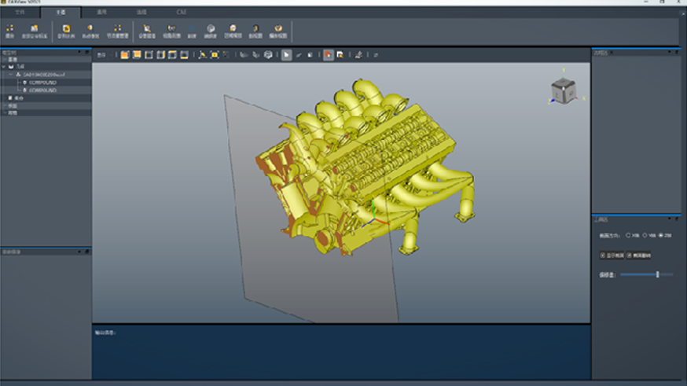Screen dimensions: 687x386
Task: Select the arrow pointer selection tool
Action: click(x=286, y=54)
